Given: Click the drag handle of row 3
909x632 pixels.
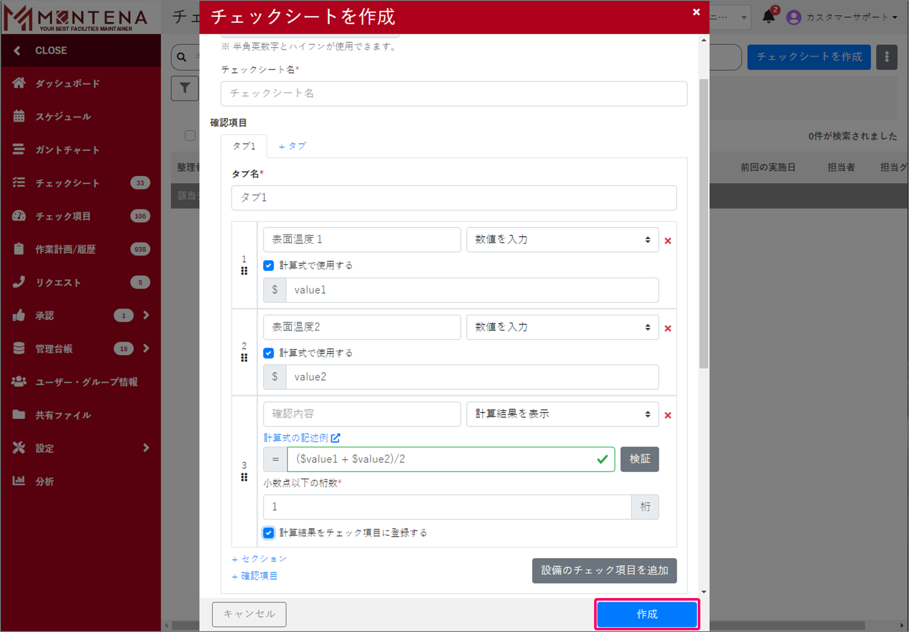Looking at the screenshot, I should 244,478.
